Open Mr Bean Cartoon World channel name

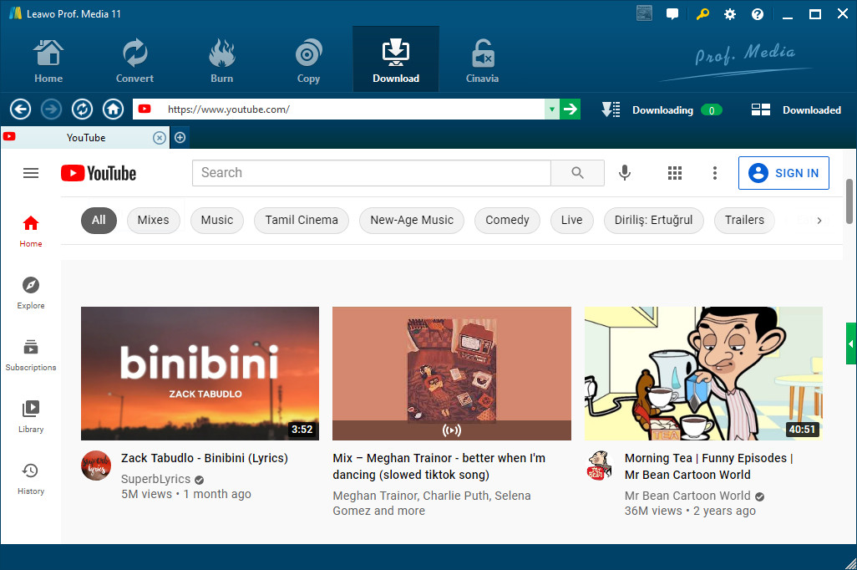pyautogui.click(x=687, y=496)
